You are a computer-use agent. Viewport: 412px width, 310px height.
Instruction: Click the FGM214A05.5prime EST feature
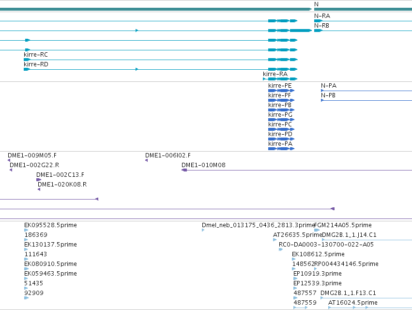click(343, 225)
